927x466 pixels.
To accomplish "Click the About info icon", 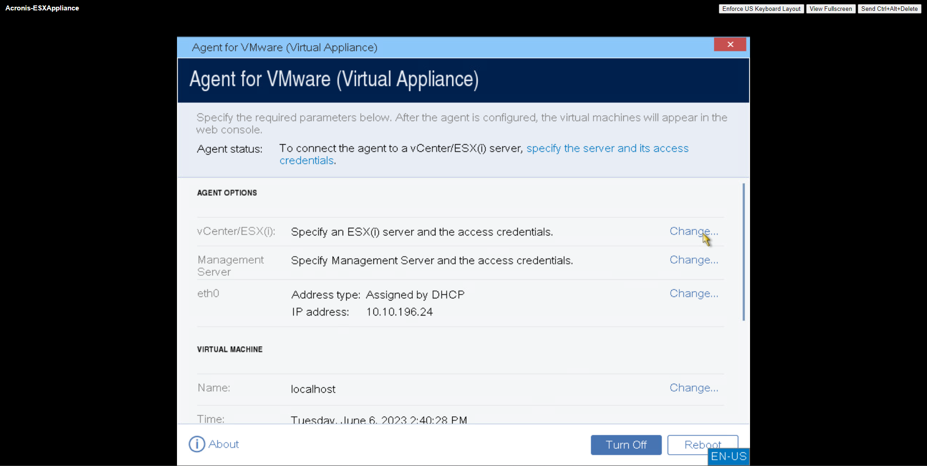I will coord(197,444).
